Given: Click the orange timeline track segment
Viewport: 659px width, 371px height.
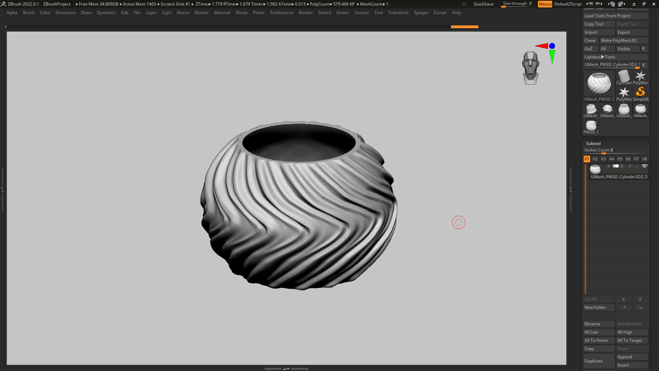Looking at the screenshot, I should [x=464, y=26].
